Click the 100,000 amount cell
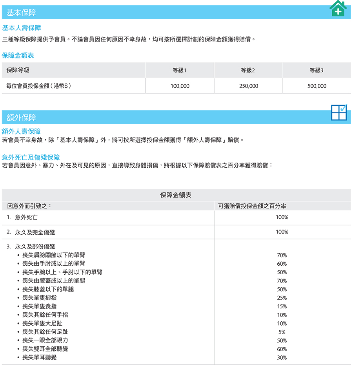This screenshot has width=353, height=366. click(x=180, y=86)
